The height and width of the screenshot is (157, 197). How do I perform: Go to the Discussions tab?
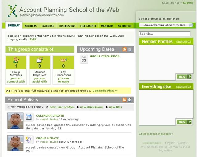(67, 26)
